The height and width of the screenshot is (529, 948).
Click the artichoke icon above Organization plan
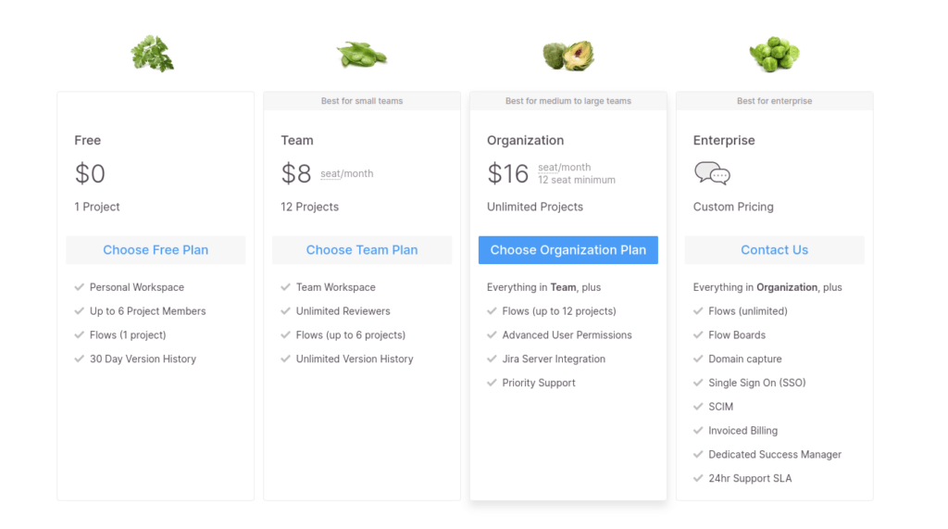568,55
